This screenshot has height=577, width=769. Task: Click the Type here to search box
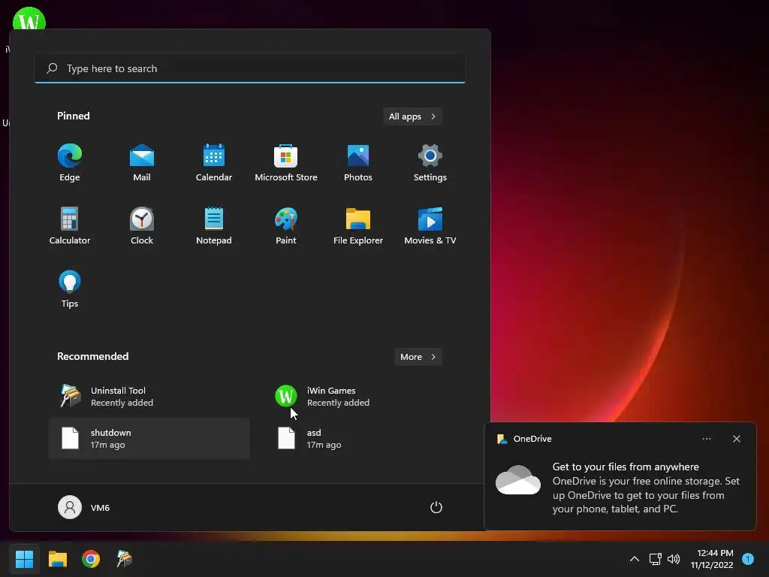tap(250, 68)
